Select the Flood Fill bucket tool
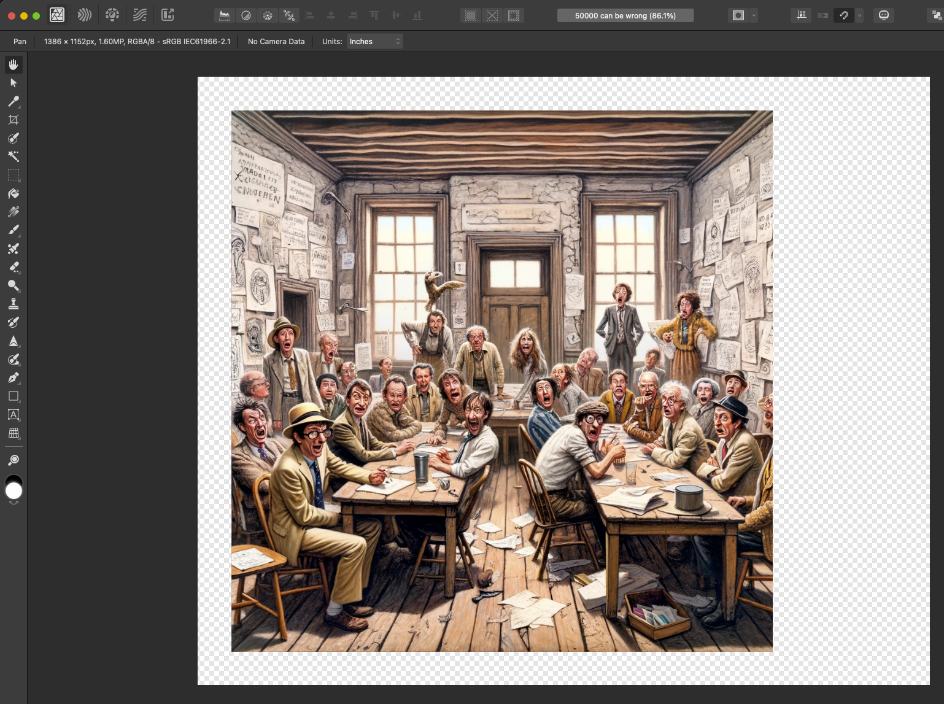944x704 pixels. (14, 193)
